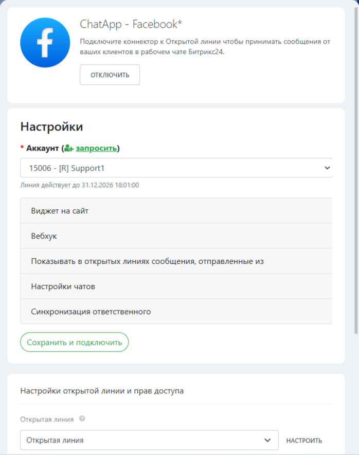Click the add-user icon beside запросить
Image resolution: width=359 pixels, height=455 pixels.
pos(69,149)
